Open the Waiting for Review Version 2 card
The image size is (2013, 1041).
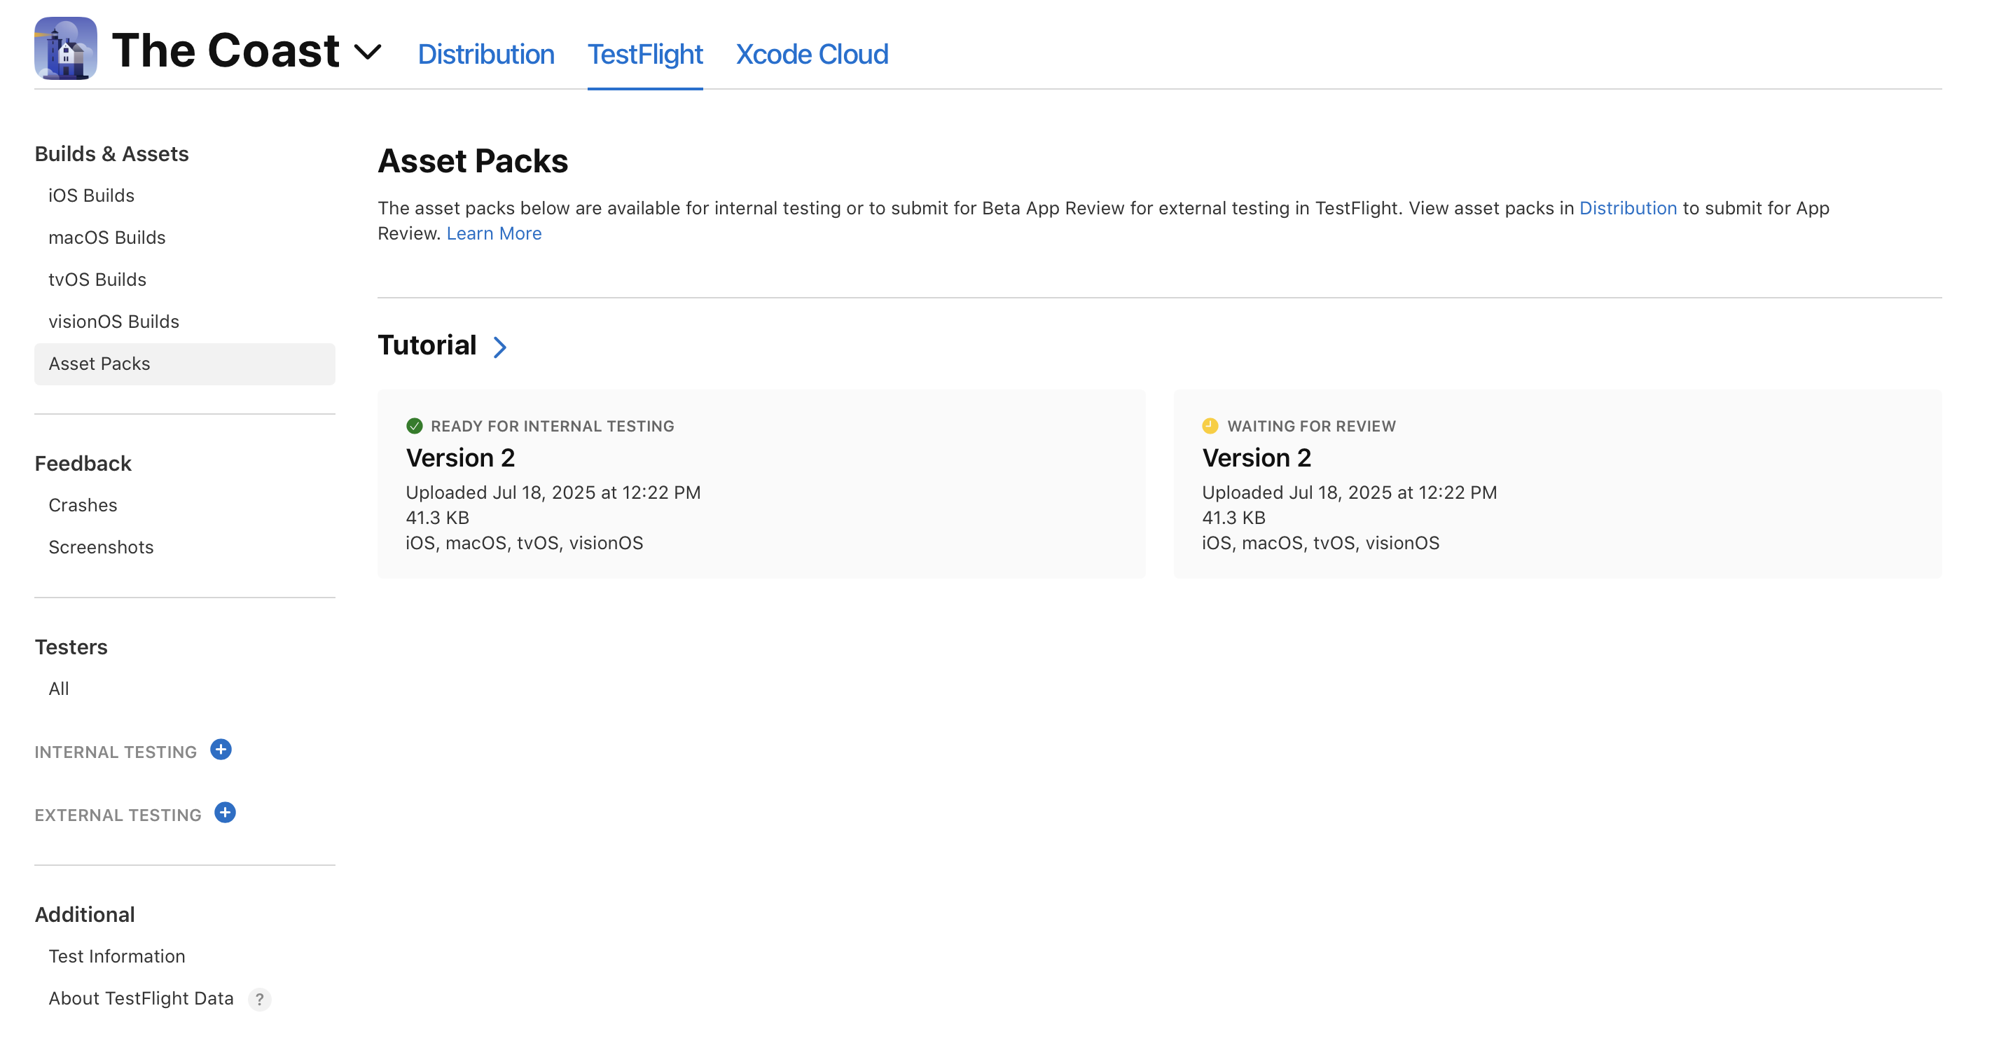1556,485
